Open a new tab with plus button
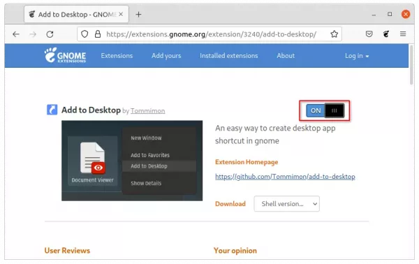The image size is (419, 264). [138, 15]
